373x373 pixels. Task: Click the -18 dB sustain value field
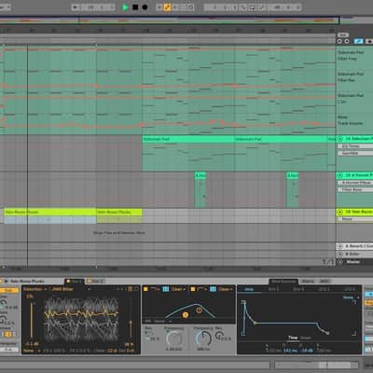tap(307, 351)
